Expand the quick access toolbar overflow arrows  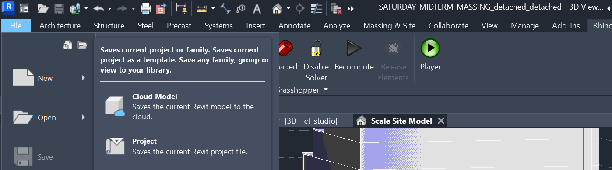(350, 9)
